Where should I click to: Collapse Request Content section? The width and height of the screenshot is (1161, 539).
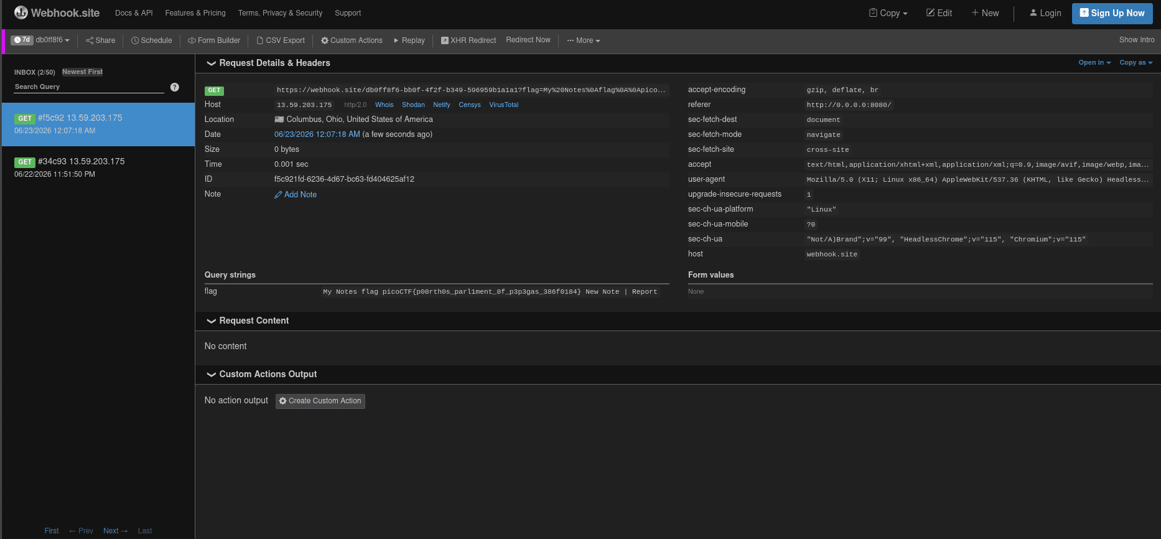[x=248, y=321]
